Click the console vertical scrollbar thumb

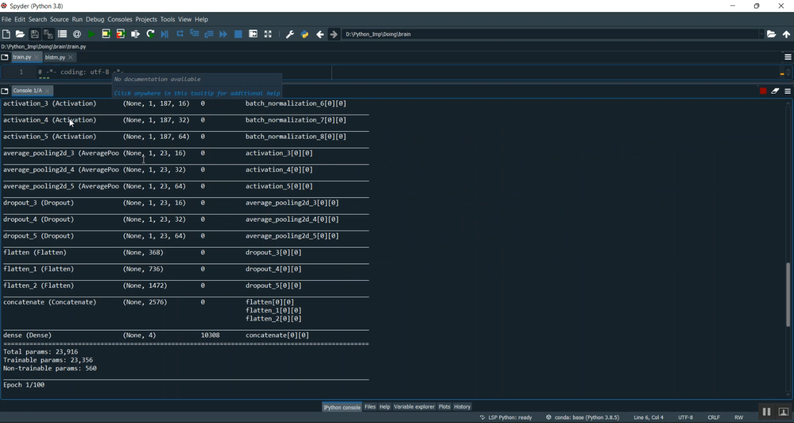coord(788,294)
